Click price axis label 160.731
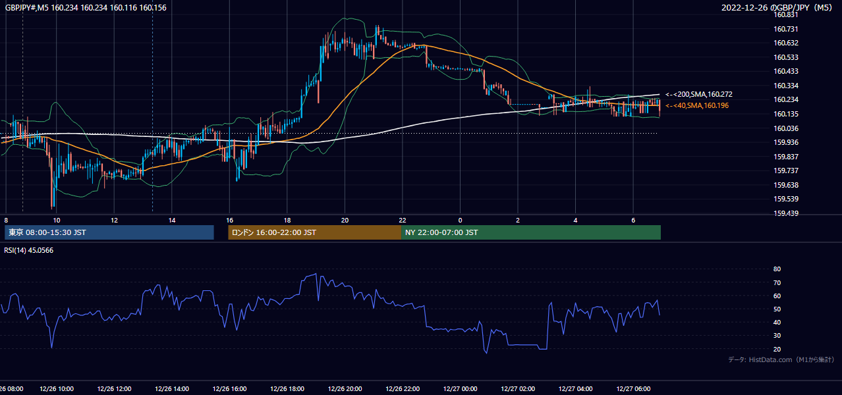842x395 pixels. [x=785, y=29]
